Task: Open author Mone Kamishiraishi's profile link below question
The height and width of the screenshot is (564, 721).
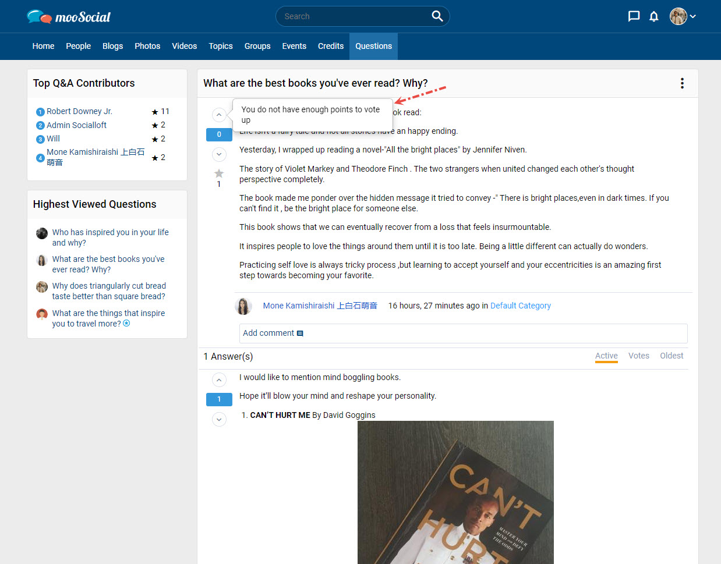Action: pyautogui.click(x=320, y=306)
